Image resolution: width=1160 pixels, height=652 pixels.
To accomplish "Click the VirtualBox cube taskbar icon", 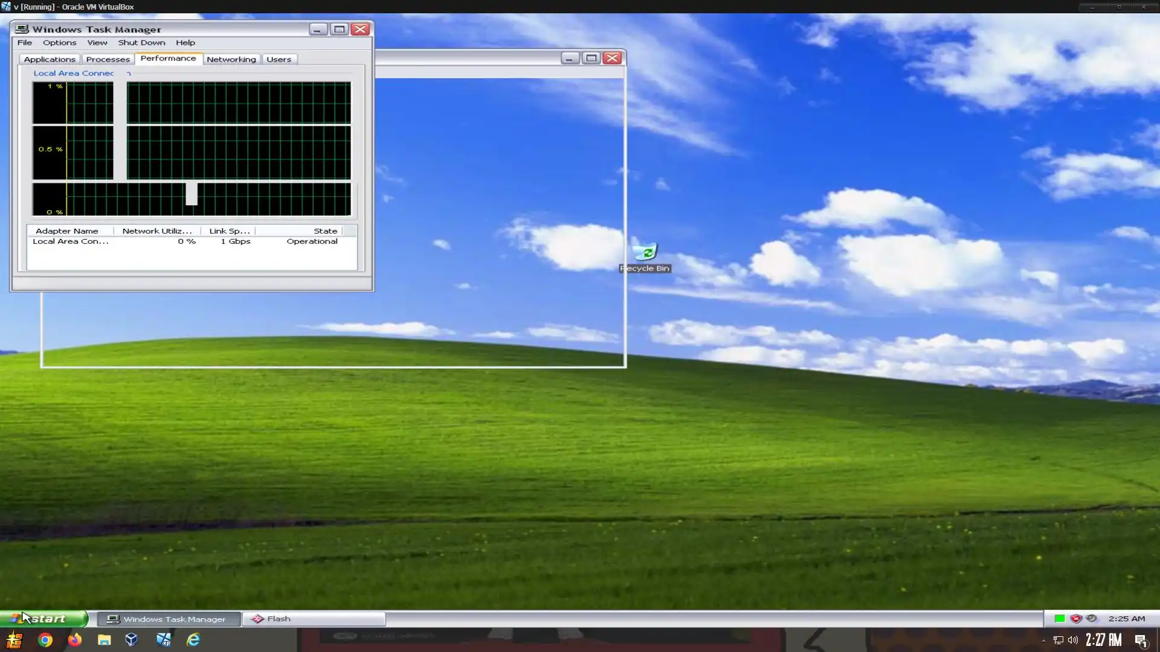I will coord(132,640).
